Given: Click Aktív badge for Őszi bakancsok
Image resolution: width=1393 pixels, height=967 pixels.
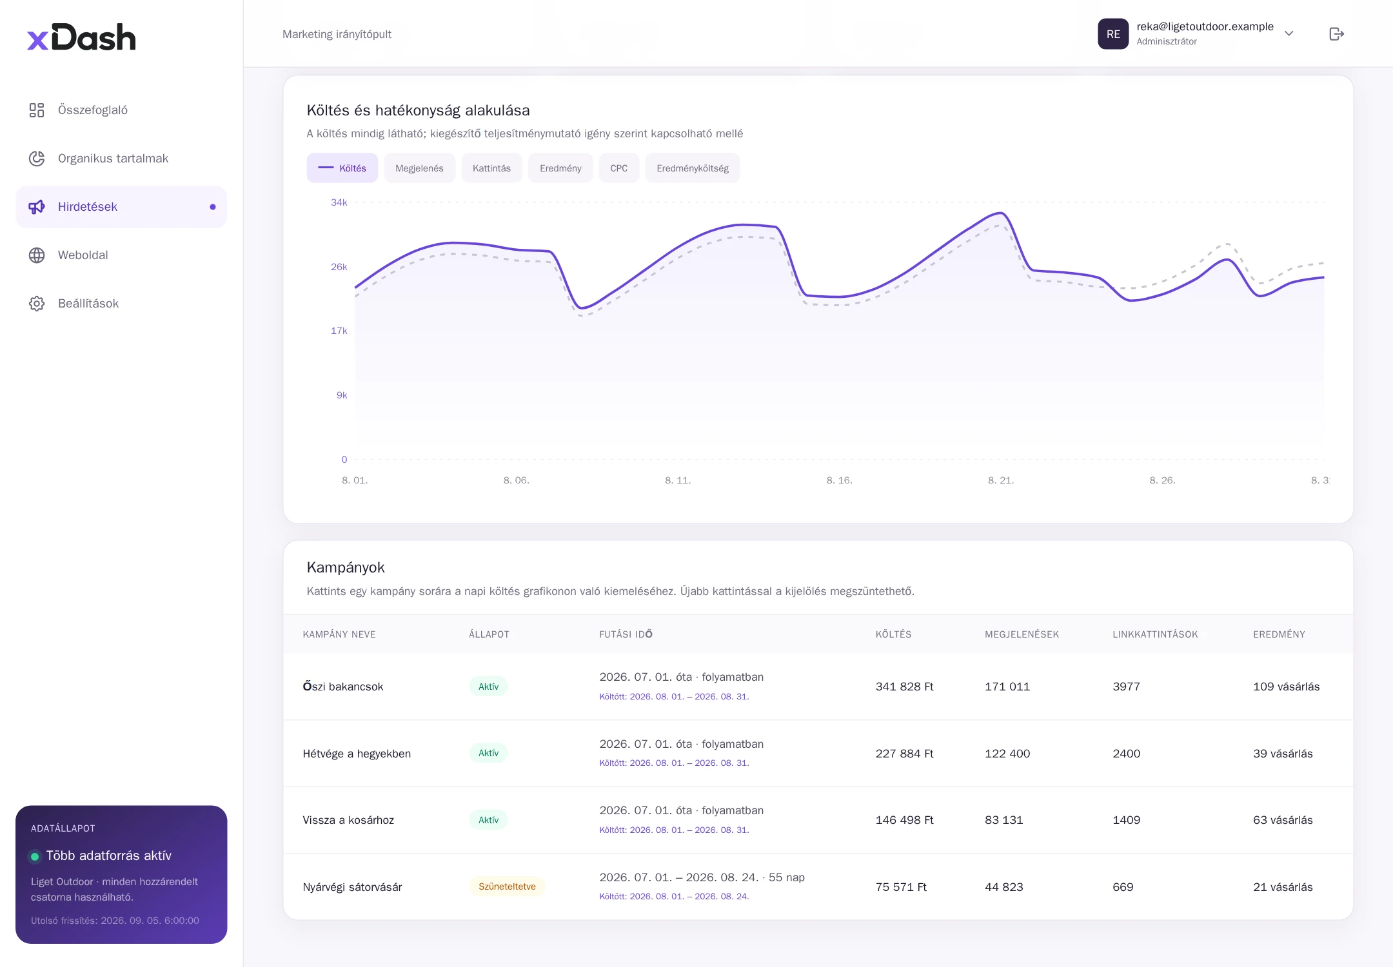Looking at the screenshot, I should coord(488,687).
